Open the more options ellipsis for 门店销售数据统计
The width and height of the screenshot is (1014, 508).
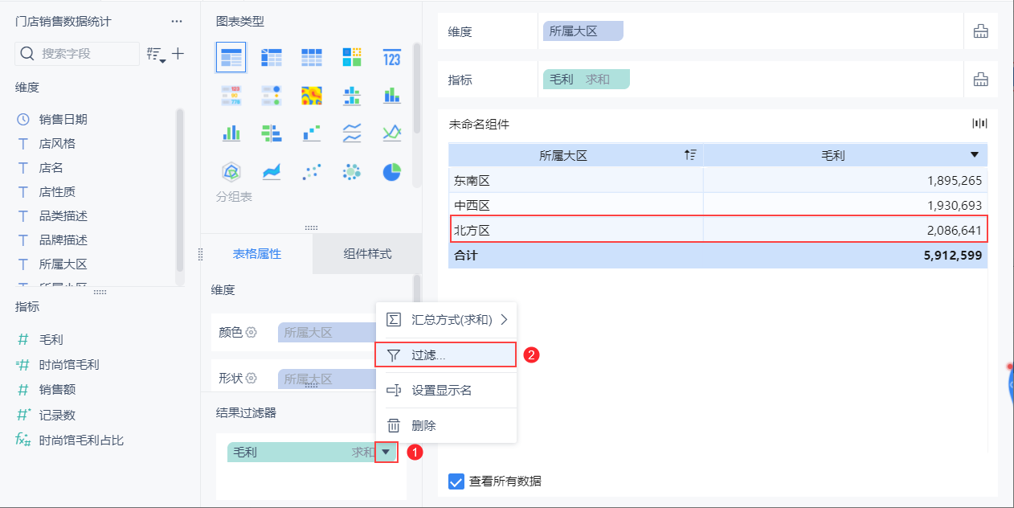pyautogui.click(x=177, y=22)
